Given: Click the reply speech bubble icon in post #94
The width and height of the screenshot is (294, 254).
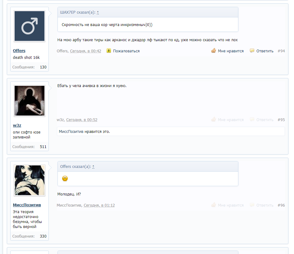Looking at the screenshot, I should coord(252,51).
